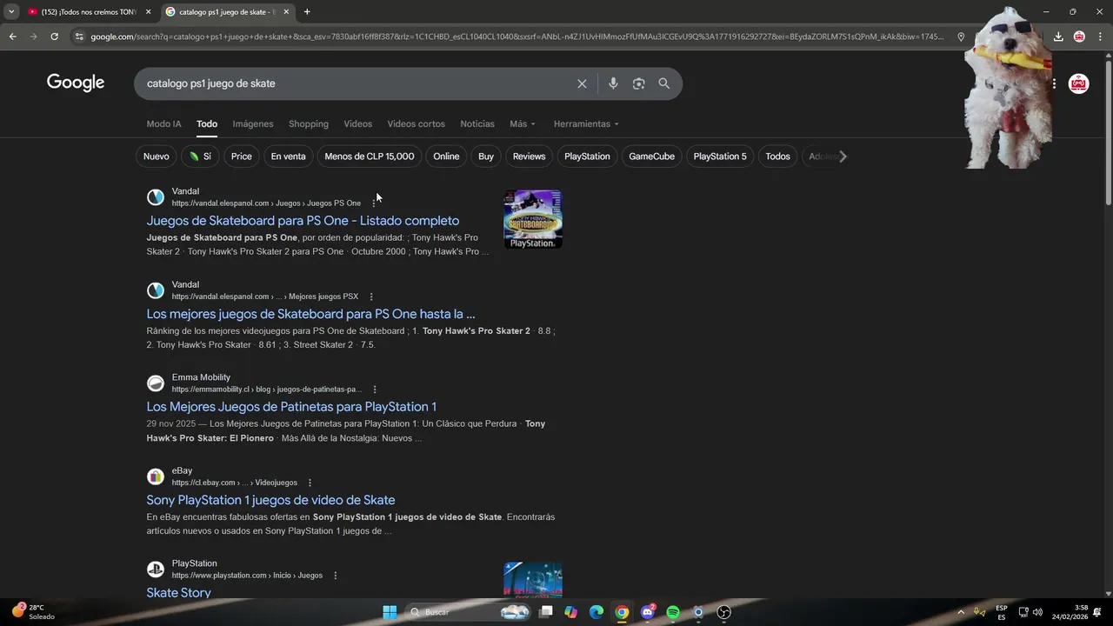Open the three-dot menu for Mejores juegos PSX result

pyautogui.click(x=371, y=296)
